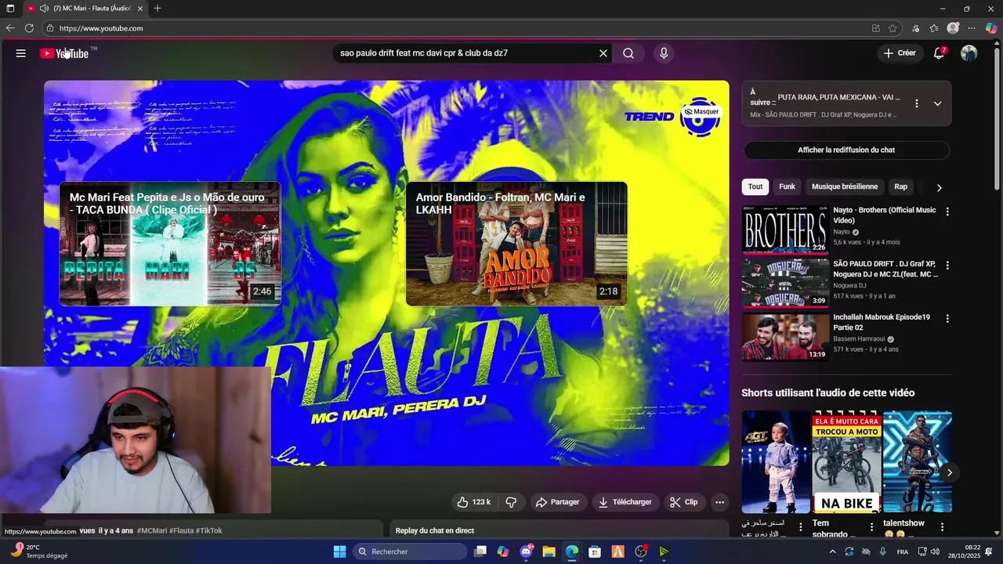1003x564 pixels.
Task: Open the À suivre mix options menu
Action: [x=916, y=103]
